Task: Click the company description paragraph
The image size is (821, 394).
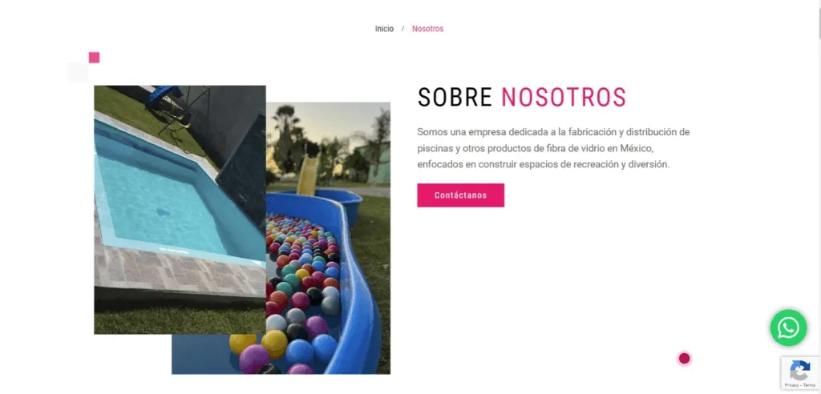Action: [553, 148]
